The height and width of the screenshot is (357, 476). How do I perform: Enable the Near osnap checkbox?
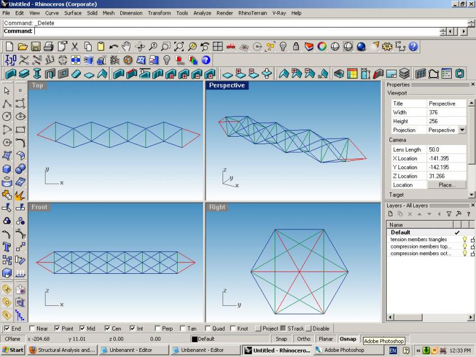click(x=32, y=328)
